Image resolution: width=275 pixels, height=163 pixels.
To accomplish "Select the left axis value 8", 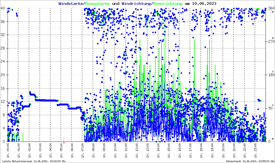I will pos(4,115).
